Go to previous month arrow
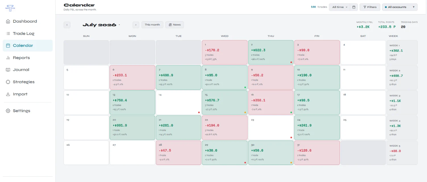The image size is (427, 182). pos(67,25)
